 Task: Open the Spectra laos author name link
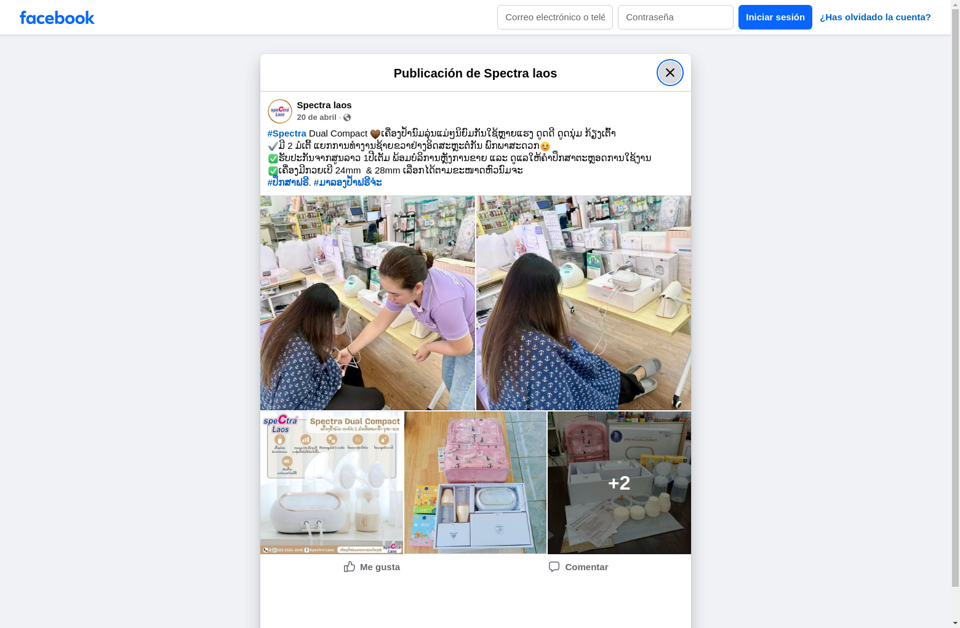tap(324, 105)
